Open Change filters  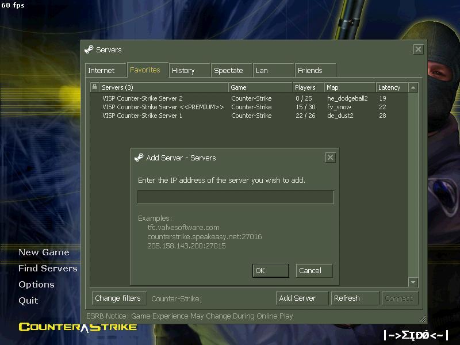119,298
